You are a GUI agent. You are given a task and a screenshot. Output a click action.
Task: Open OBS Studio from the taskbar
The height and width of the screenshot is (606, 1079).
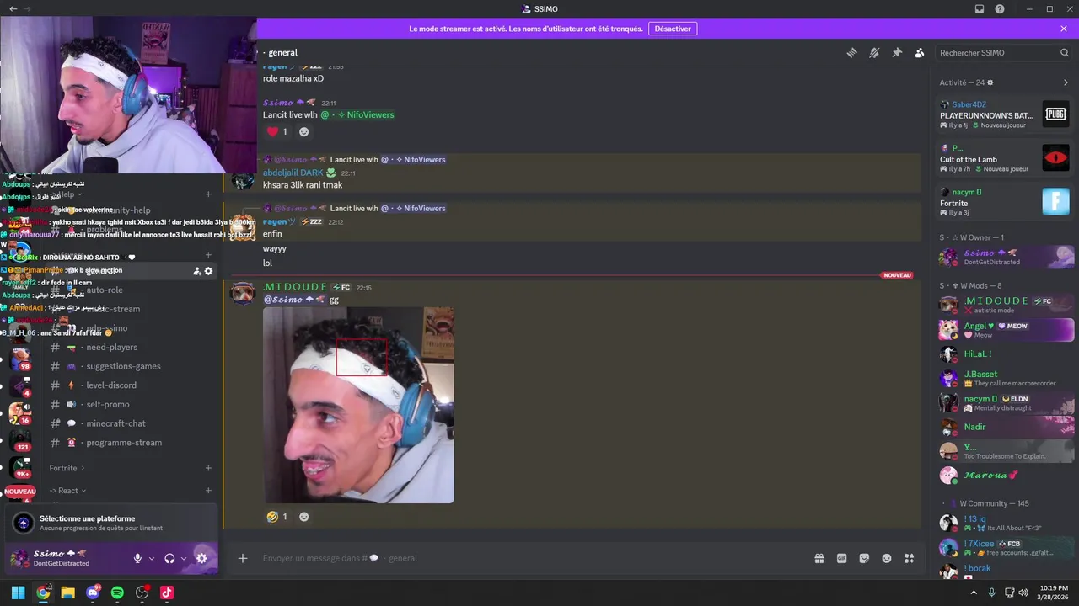point(142,593)
